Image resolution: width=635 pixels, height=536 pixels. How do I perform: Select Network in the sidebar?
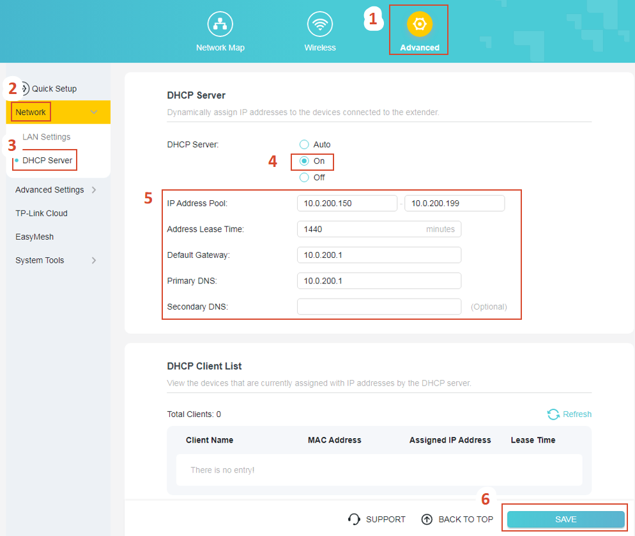31,112
